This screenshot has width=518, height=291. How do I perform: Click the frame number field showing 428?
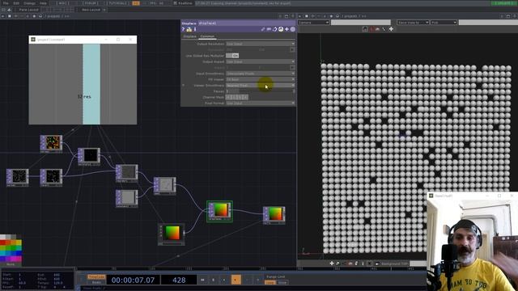tap(179, 280)
